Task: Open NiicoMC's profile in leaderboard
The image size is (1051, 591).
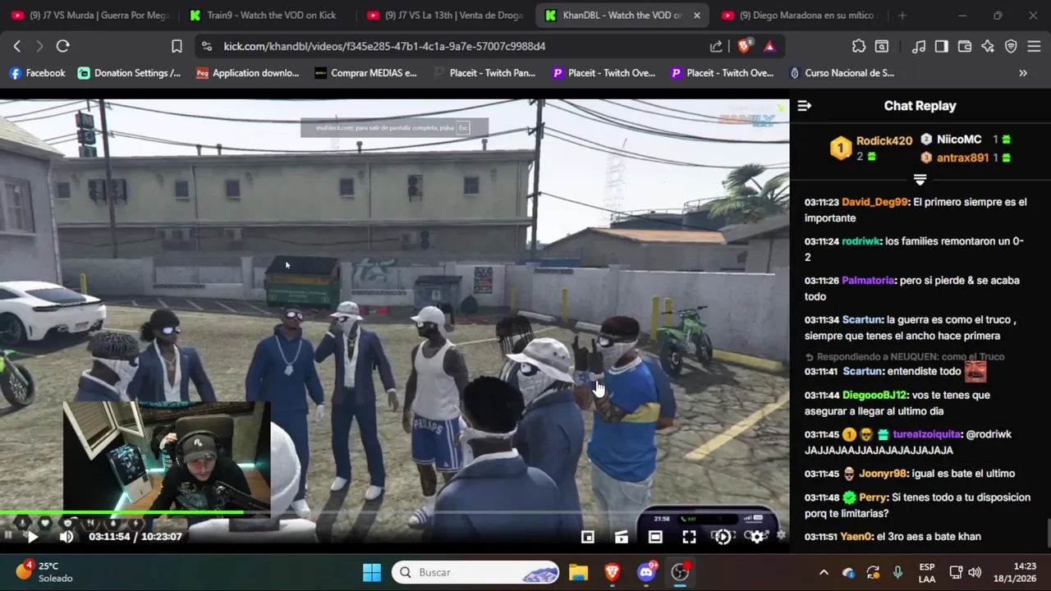Action: point(959,140)
